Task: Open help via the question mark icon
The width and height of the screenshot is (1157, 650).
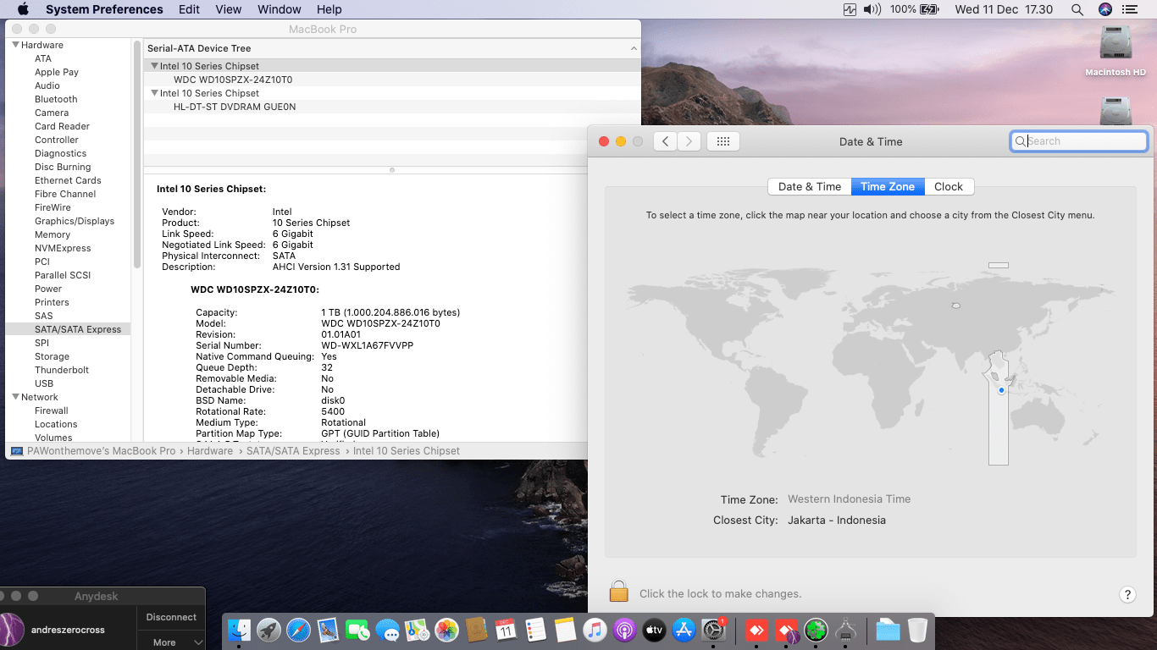Action: coord(1127,594)
